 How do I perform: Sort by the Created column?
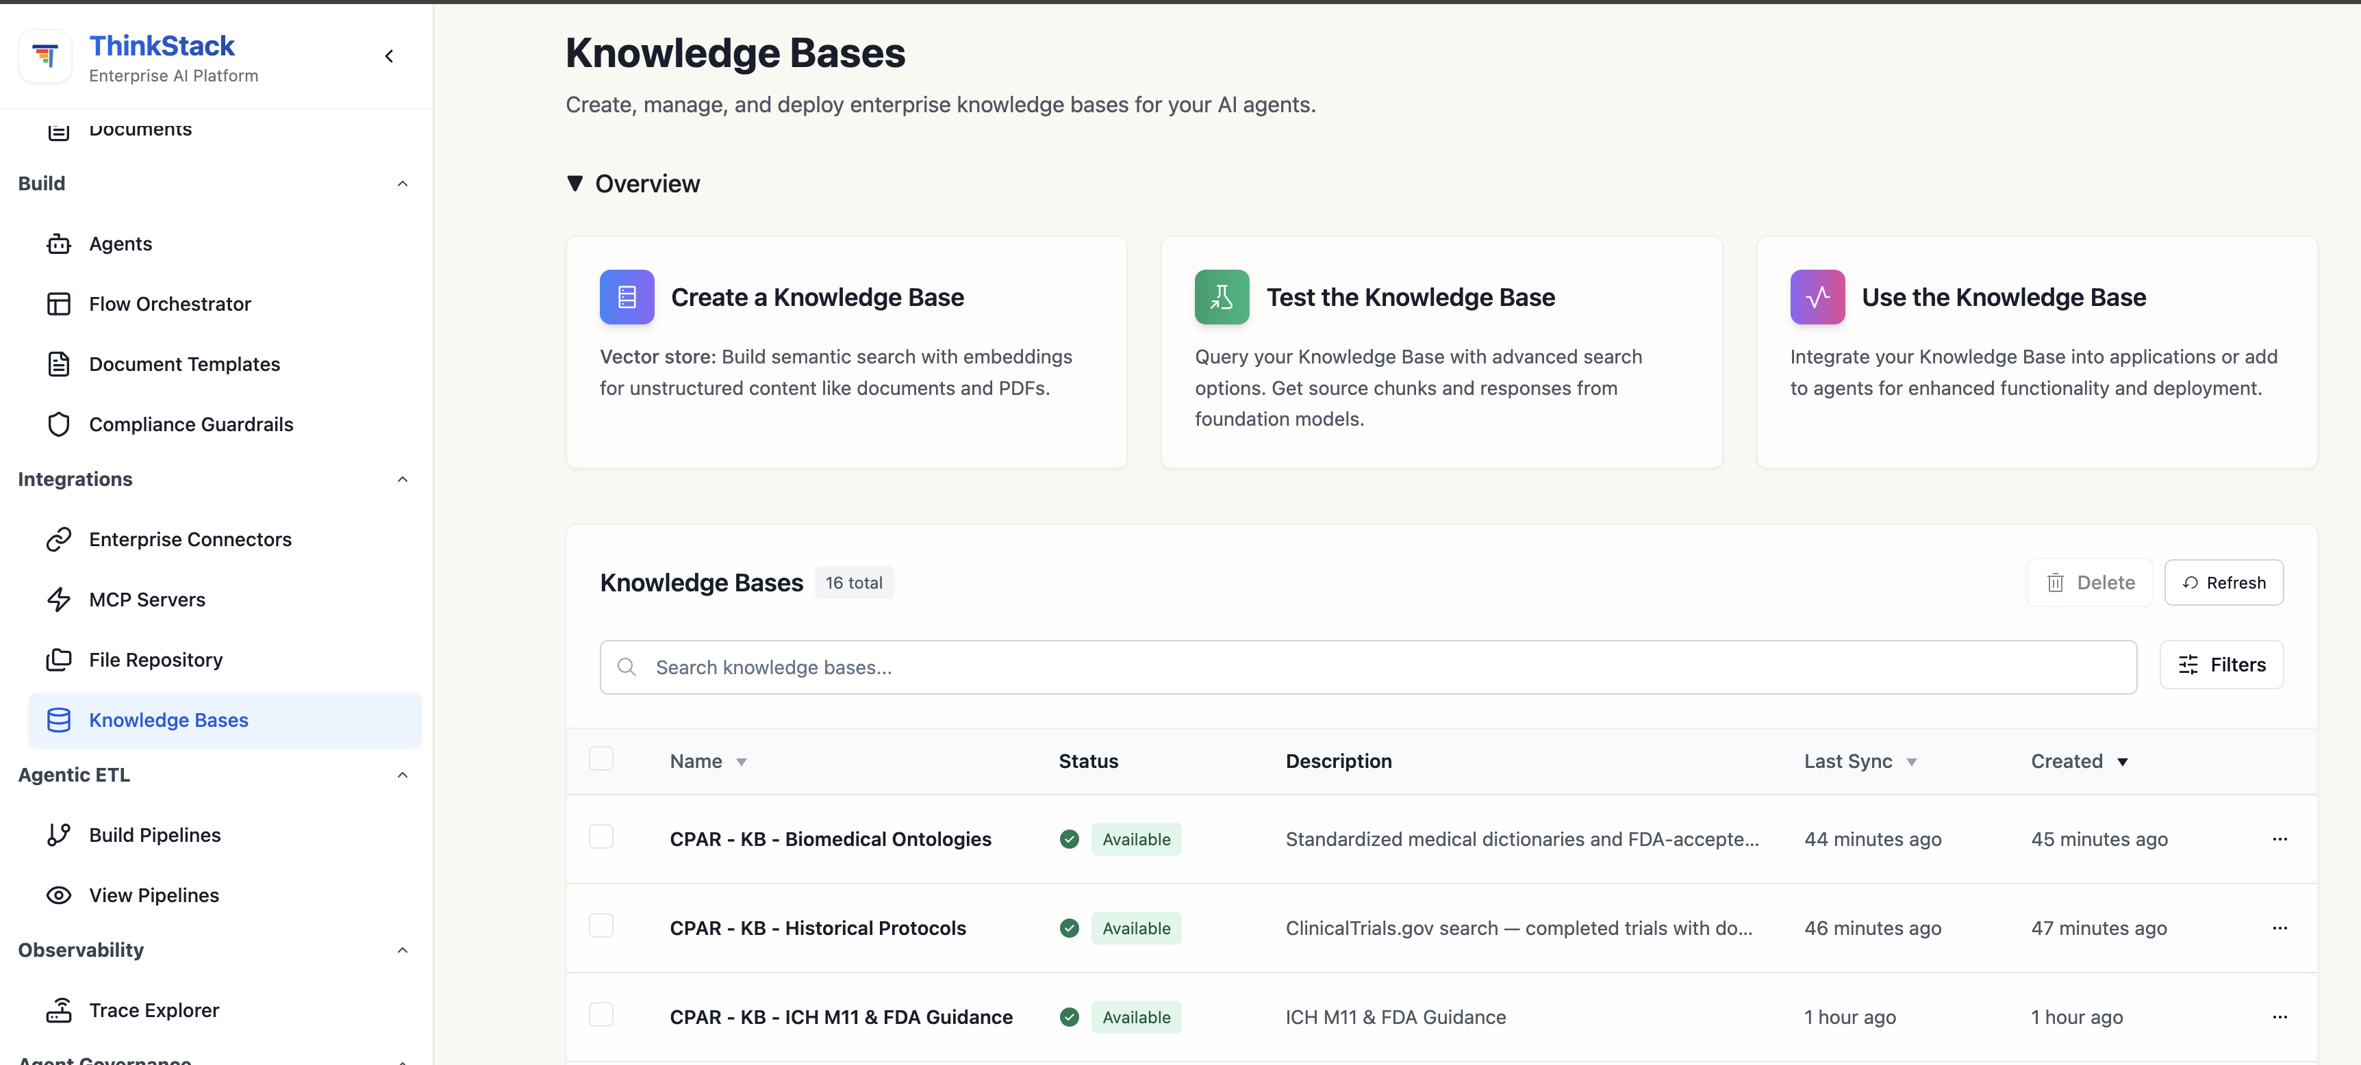click(2079, 762)
